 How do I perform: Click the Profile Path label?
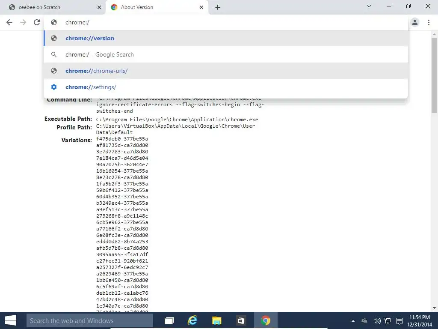(x=74, y=127)
